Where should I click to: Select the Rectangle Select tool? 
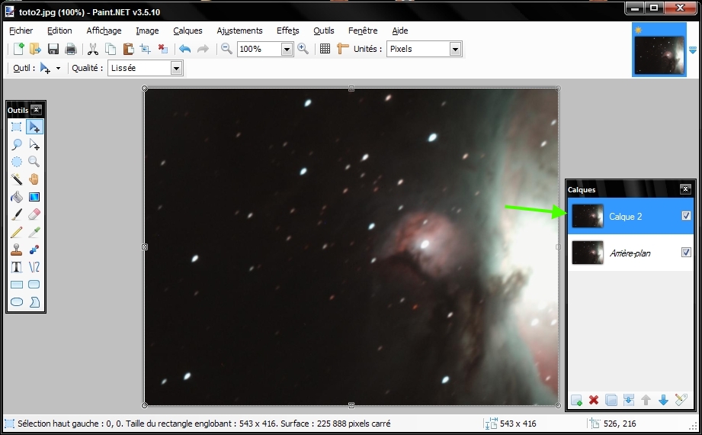click(x=17, y=127)
